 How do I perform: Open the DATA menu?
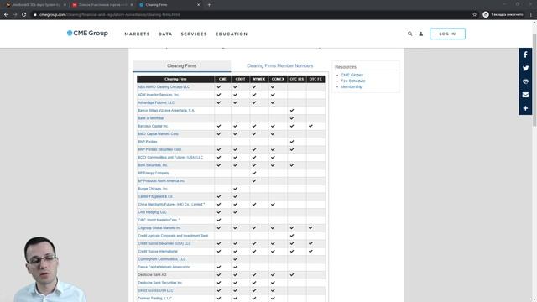[x=165, y=34]
